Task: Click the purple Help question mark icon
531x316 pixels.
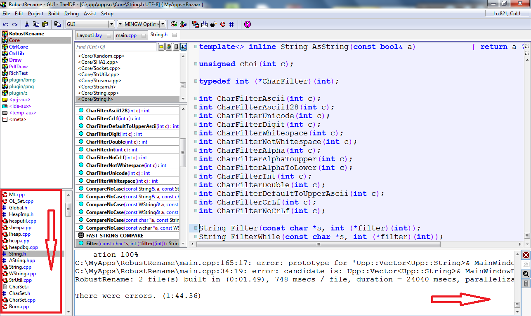Action: coord(247,24)
